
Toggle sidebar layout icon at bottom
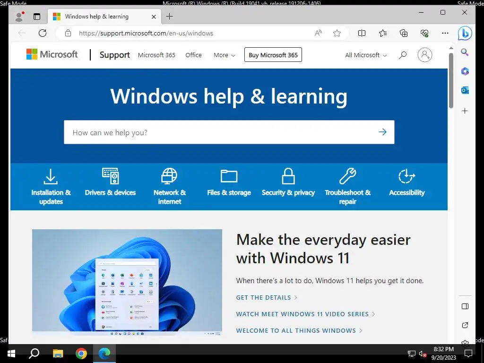click(x=465, y=306)
